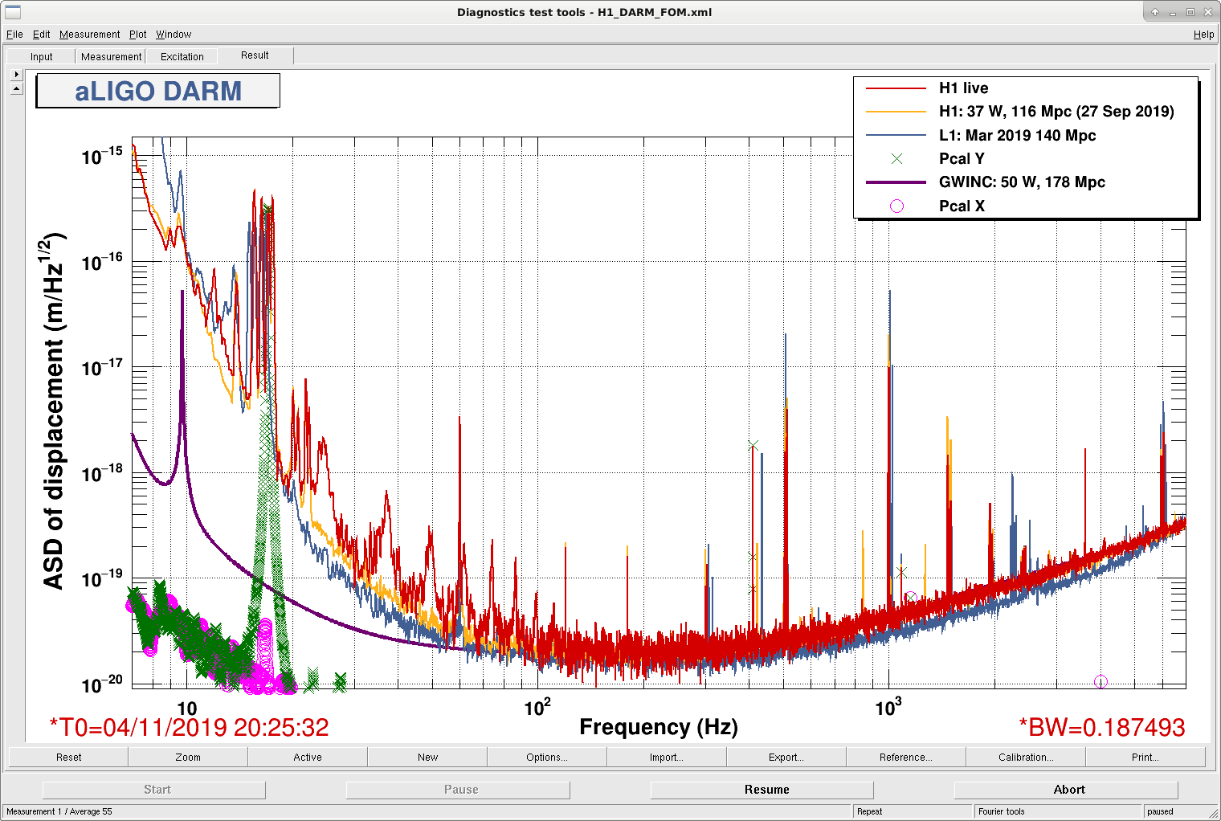This screenshot has height=821, width=1221.
Task: Open the Measurement menu in the menu bar
Action: [x=89, y=35]
